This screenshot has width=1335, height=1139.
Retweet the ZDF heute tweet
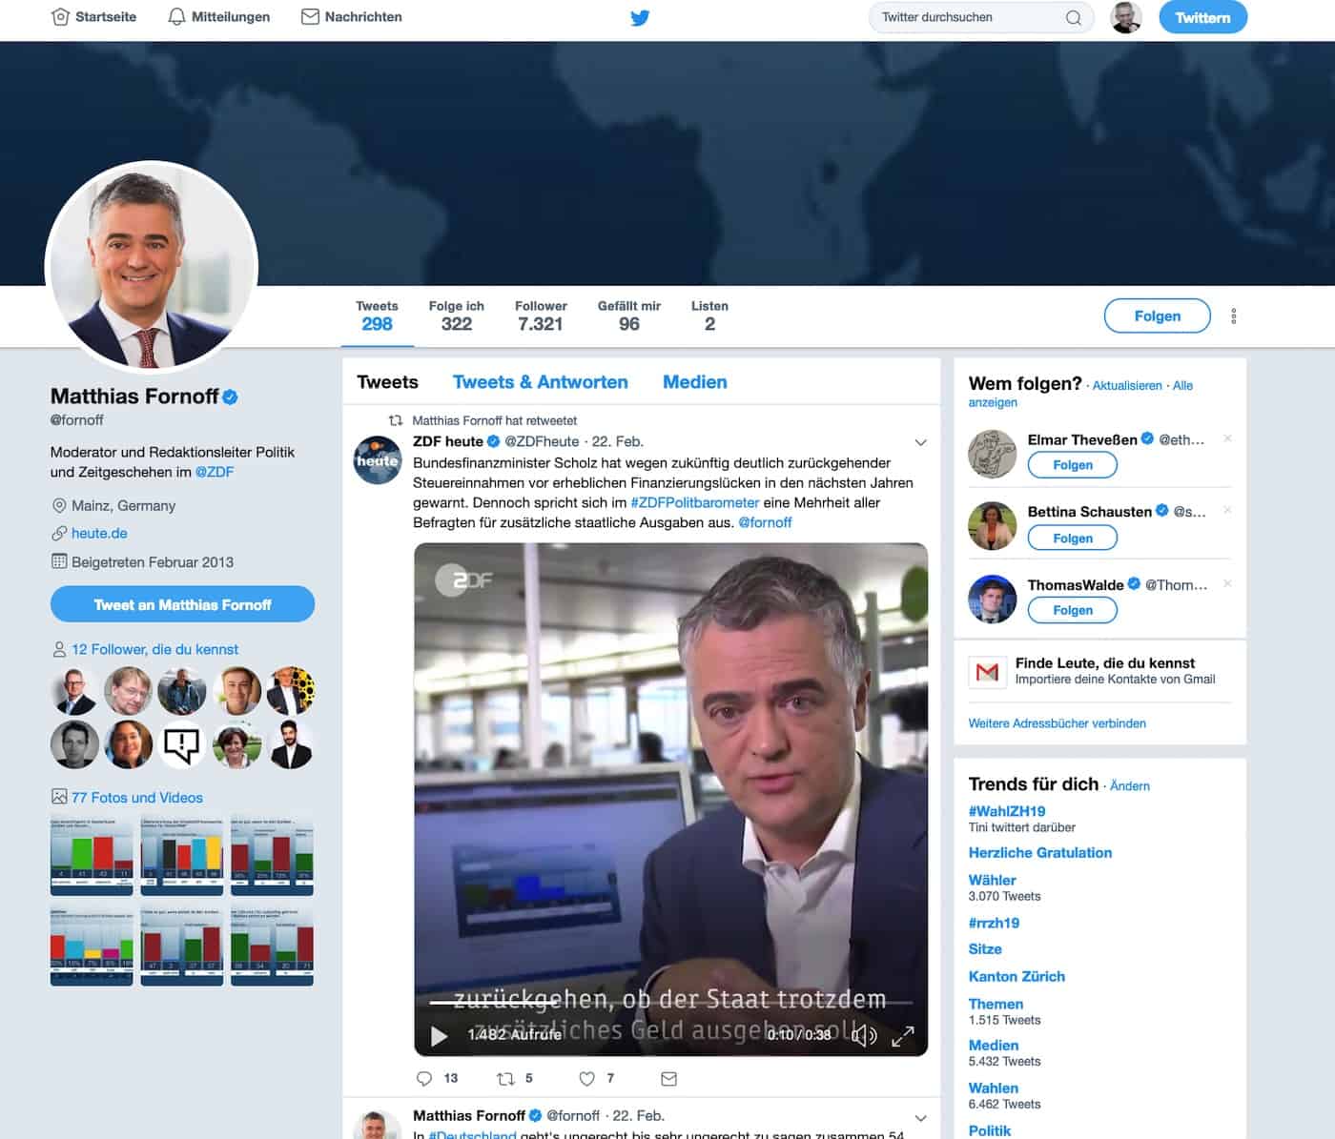[x=505, y=1079]
